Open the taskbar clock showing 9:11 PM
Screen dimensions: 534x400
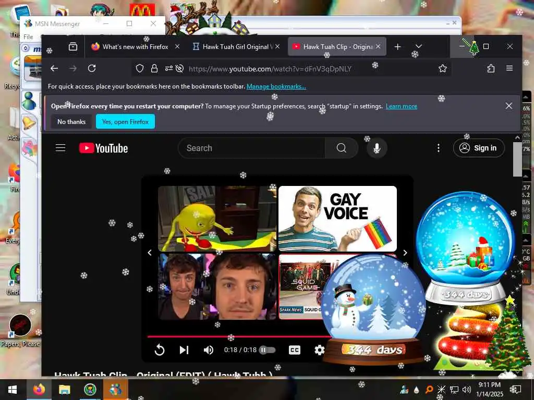[489, 390]
